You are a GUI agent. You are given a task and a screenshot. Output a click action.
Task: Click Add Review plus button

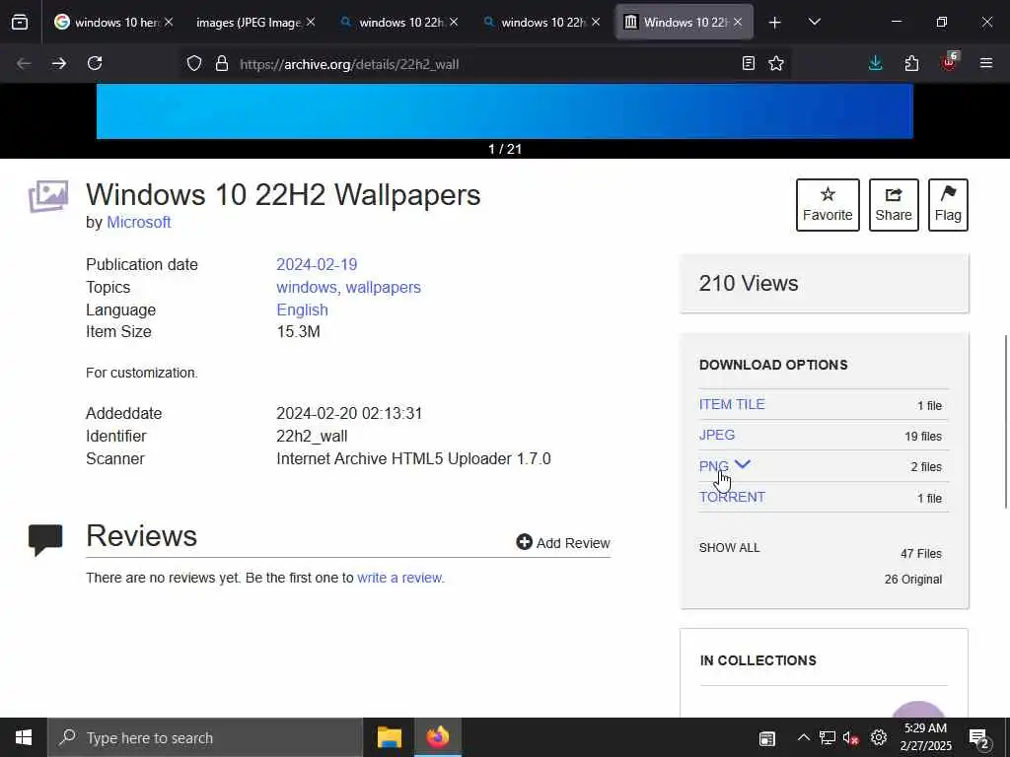pos(563,543)
